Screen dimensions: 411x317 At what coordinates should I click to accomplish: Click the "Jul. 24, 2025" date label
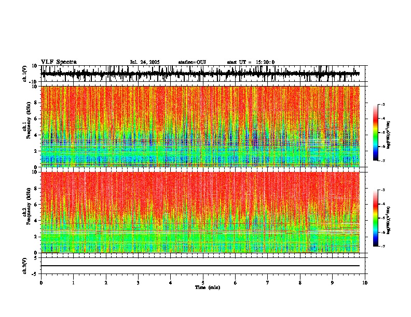tap(145, 62)
